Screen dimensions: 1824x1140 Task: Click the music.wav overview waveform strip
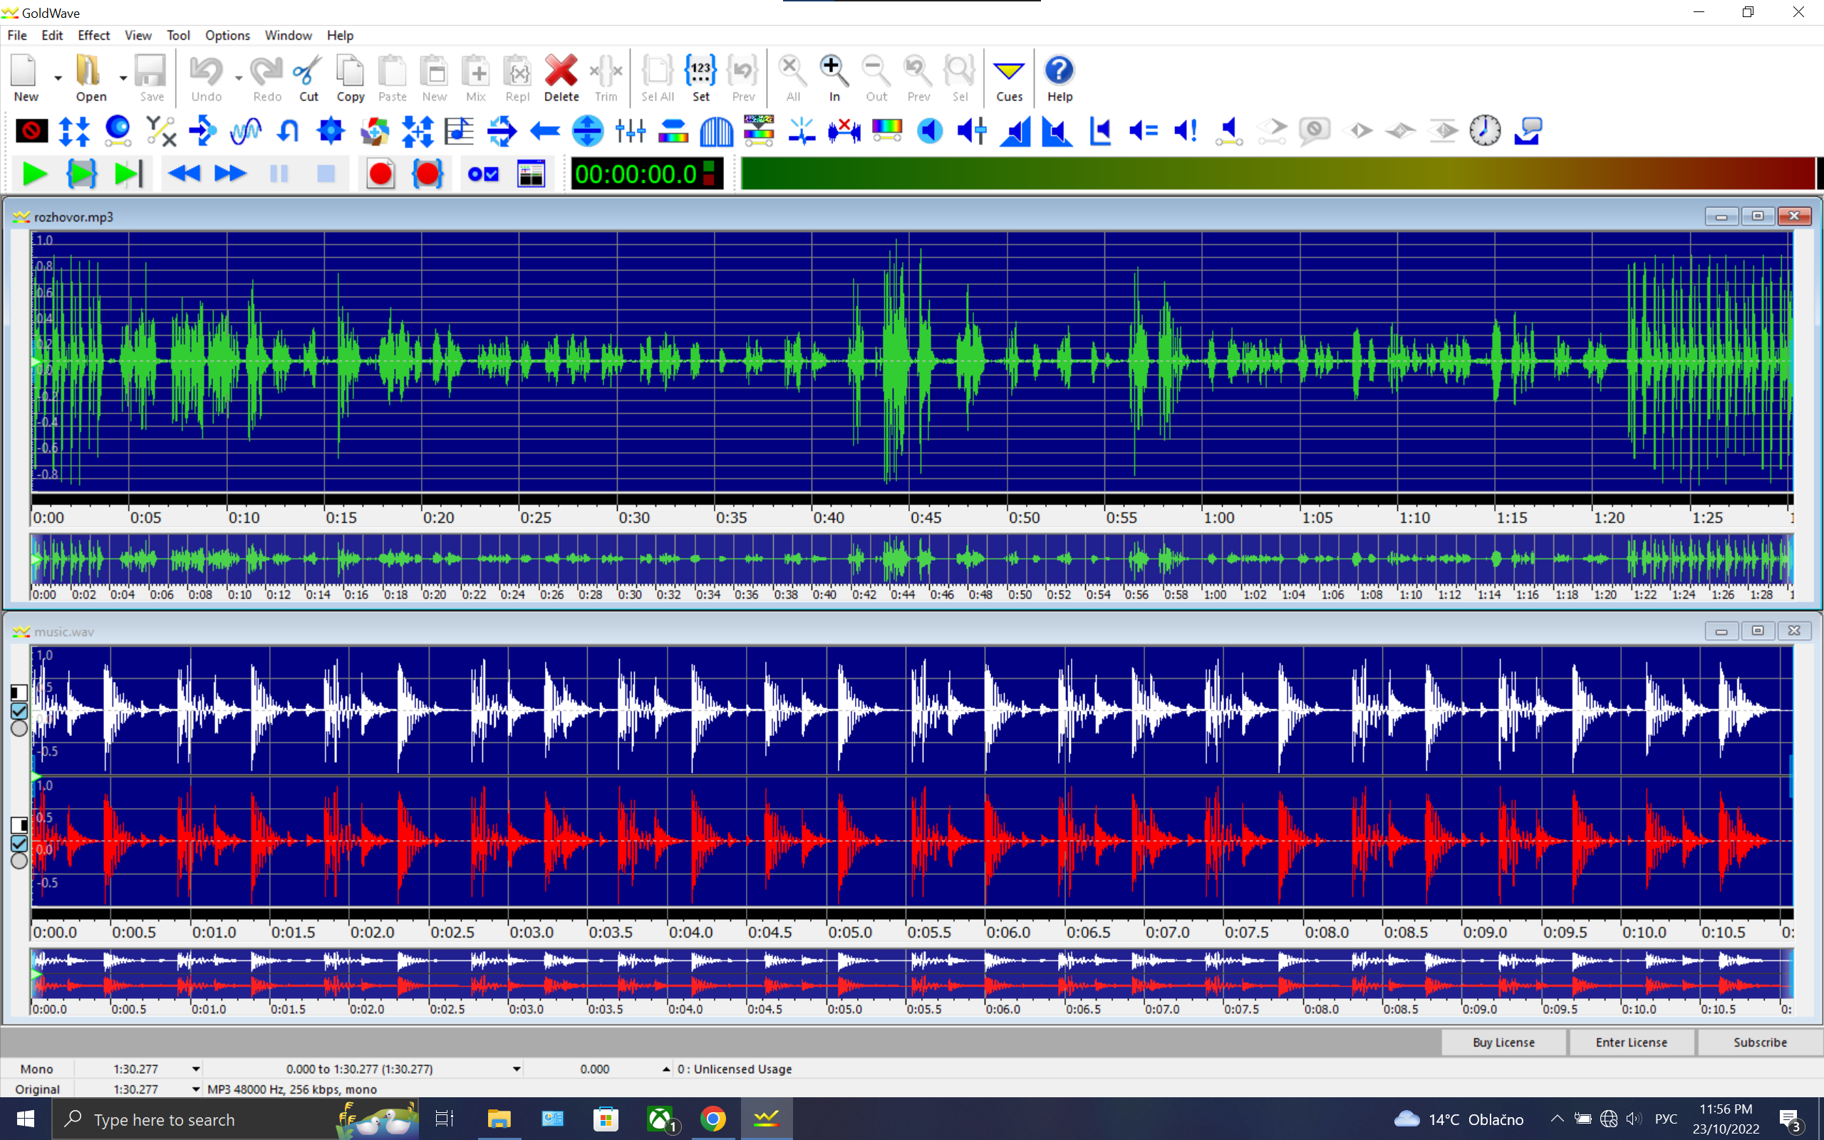pos(911,973)
